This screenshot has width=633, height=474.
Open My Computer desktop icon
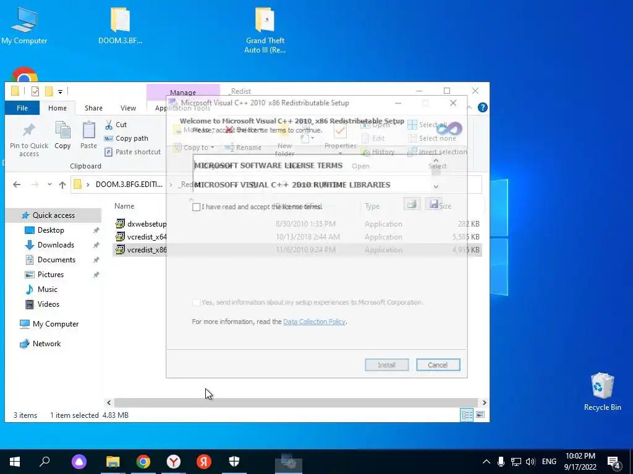[x=24, y=26]
